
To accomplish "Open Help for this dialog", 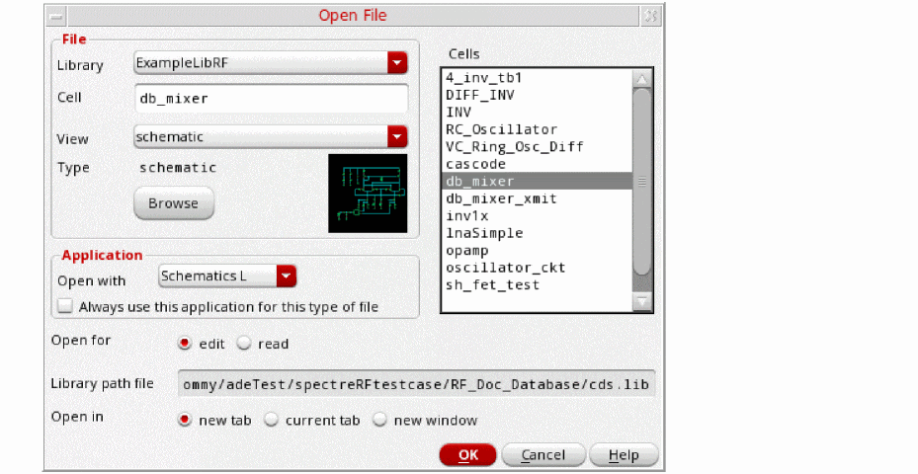I will [x=623, y=455].
